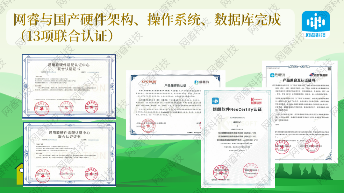Click the blue 网睿科技 icon on Kylin certificate
This screenshot has width=344, height=193.
pos(215,100)
